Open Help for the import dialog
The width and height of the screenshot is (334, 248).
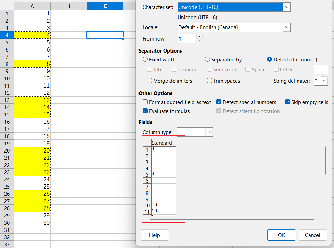click(155, 235)
